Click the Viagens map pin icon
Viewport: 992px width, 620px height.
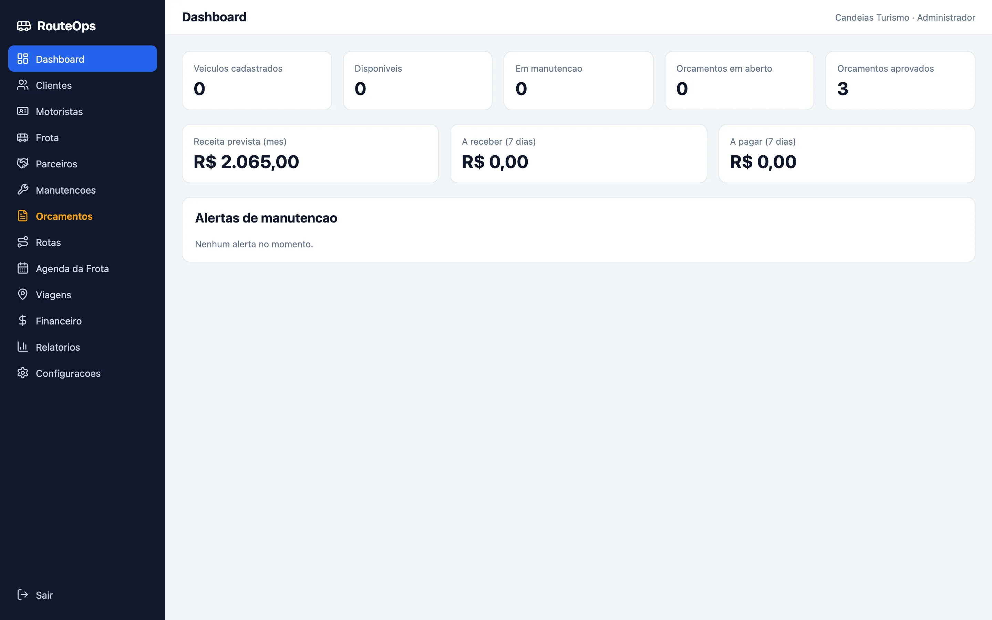pyautogui.click(x=22, y=294)
